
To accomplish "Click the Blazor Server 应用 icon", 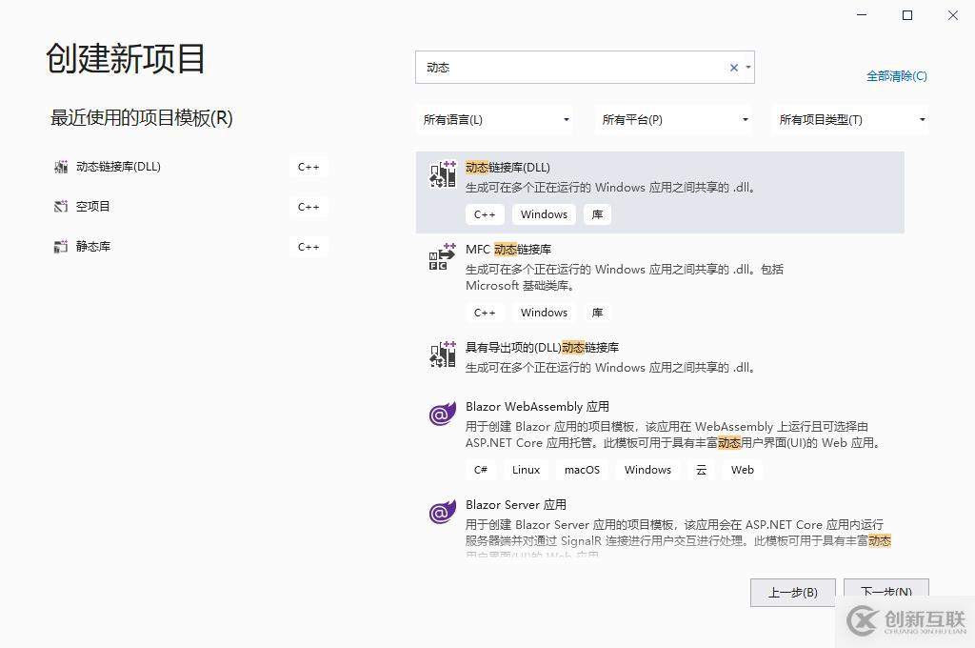I will click(443, 512).
